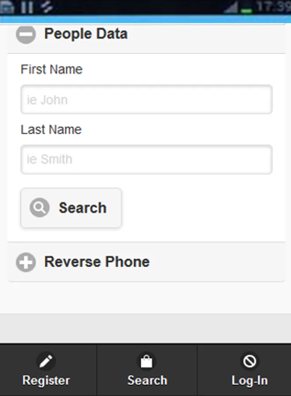
Task: Focus the First Name input field
Action: coord(146,100)
